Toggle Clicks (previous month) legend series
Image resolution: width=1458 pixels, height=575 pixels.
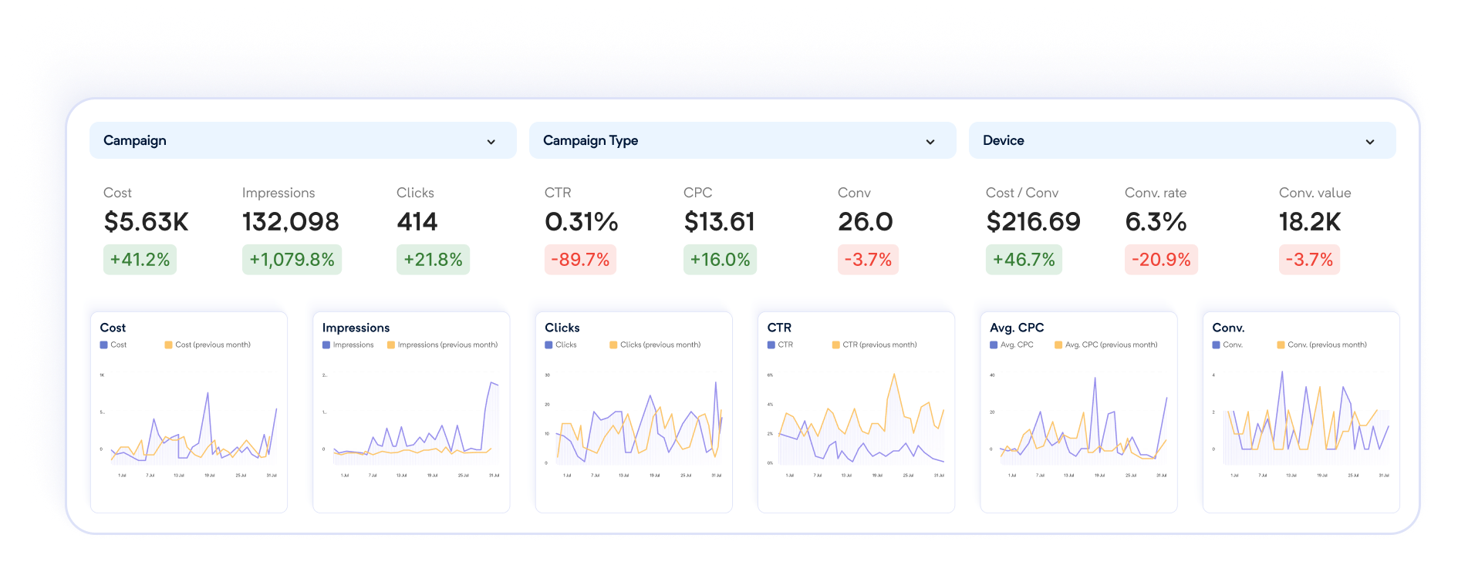click(x=613, y=345)
